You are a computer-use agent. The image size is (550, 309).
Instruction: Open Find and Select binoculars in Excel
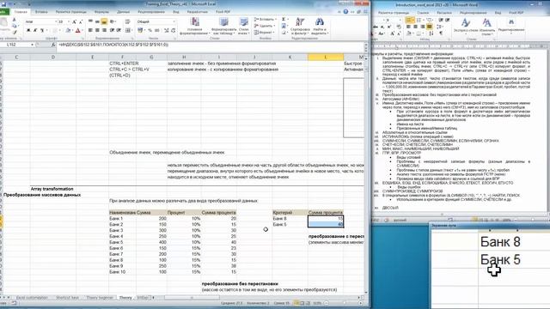pyautogui.click(x=319, y=26)
